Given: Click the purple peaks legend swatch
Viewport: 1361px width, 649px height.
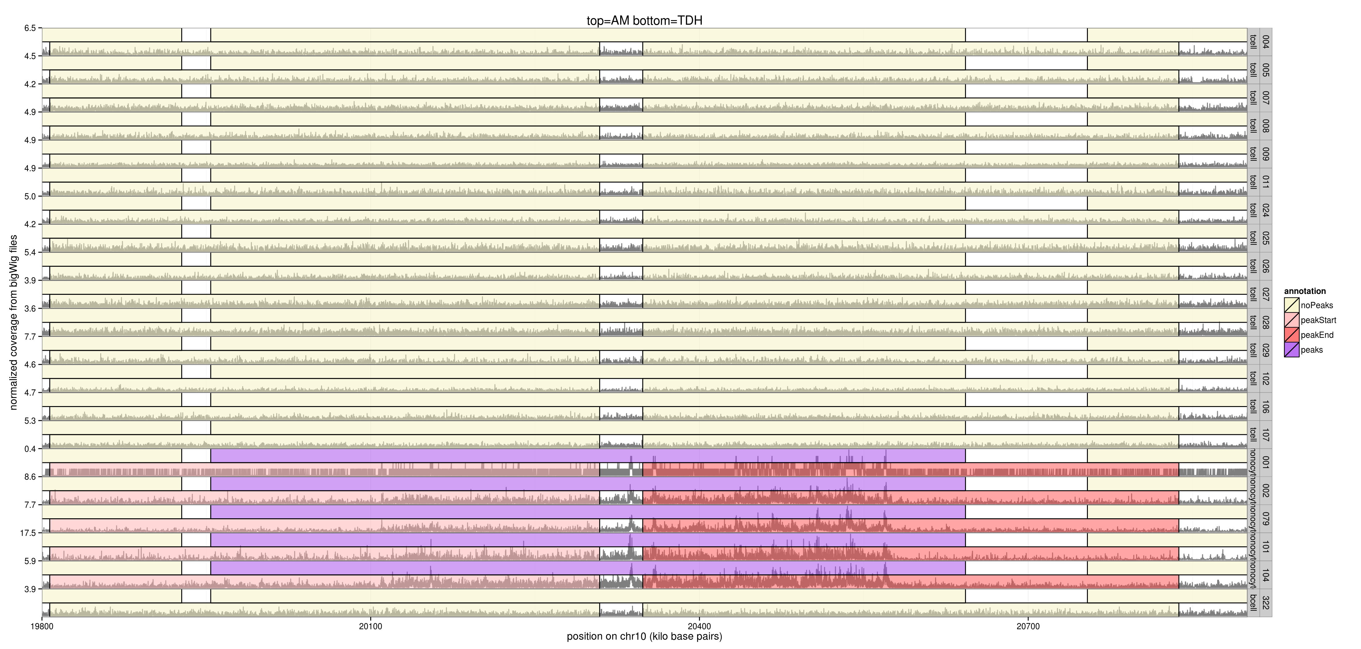Looking at the screenshot, I should coord(1291,350).
